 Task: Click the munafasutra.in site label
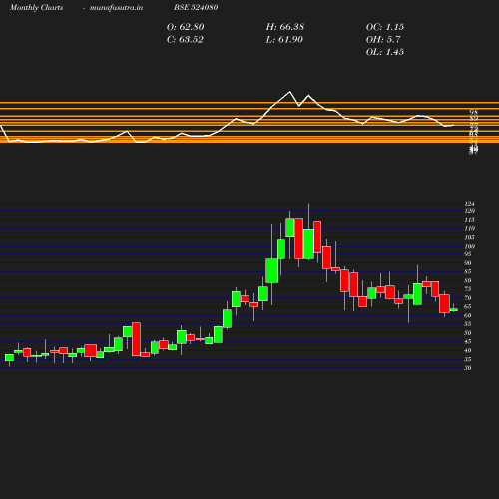tap(116, 7)
